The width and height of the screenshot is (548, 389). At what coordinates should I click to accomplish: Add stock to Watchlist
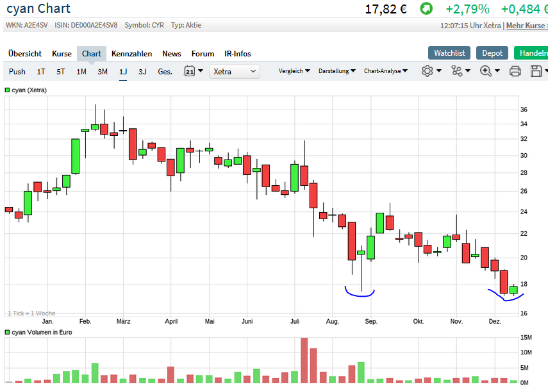pyautogui.click(x=449, y=53)
